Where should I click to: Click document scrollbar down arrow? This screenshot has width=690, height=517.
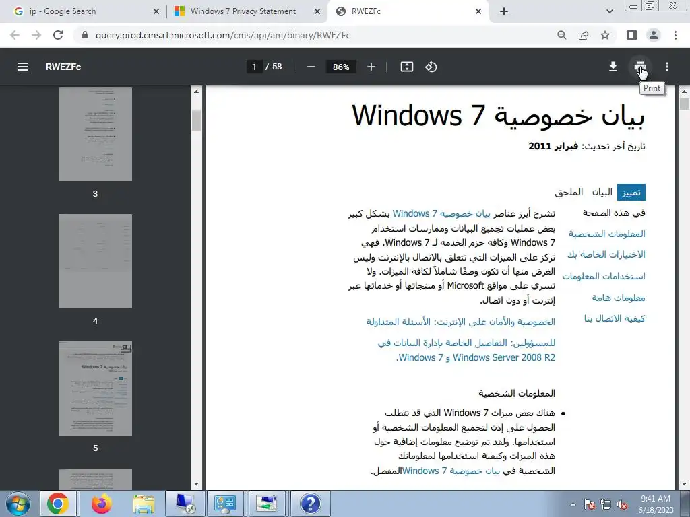[684, 484]
